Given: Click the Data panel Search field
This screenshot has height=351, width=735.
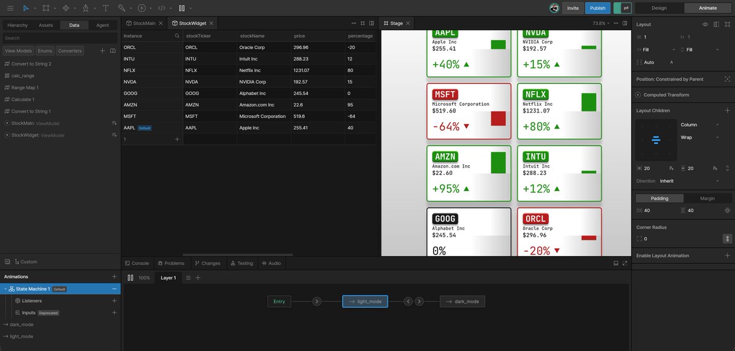Looking at the screenshot, I should 59,38.
